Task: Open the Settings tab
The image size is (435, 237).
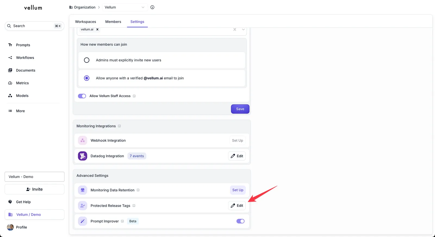Action: [137, 22]
